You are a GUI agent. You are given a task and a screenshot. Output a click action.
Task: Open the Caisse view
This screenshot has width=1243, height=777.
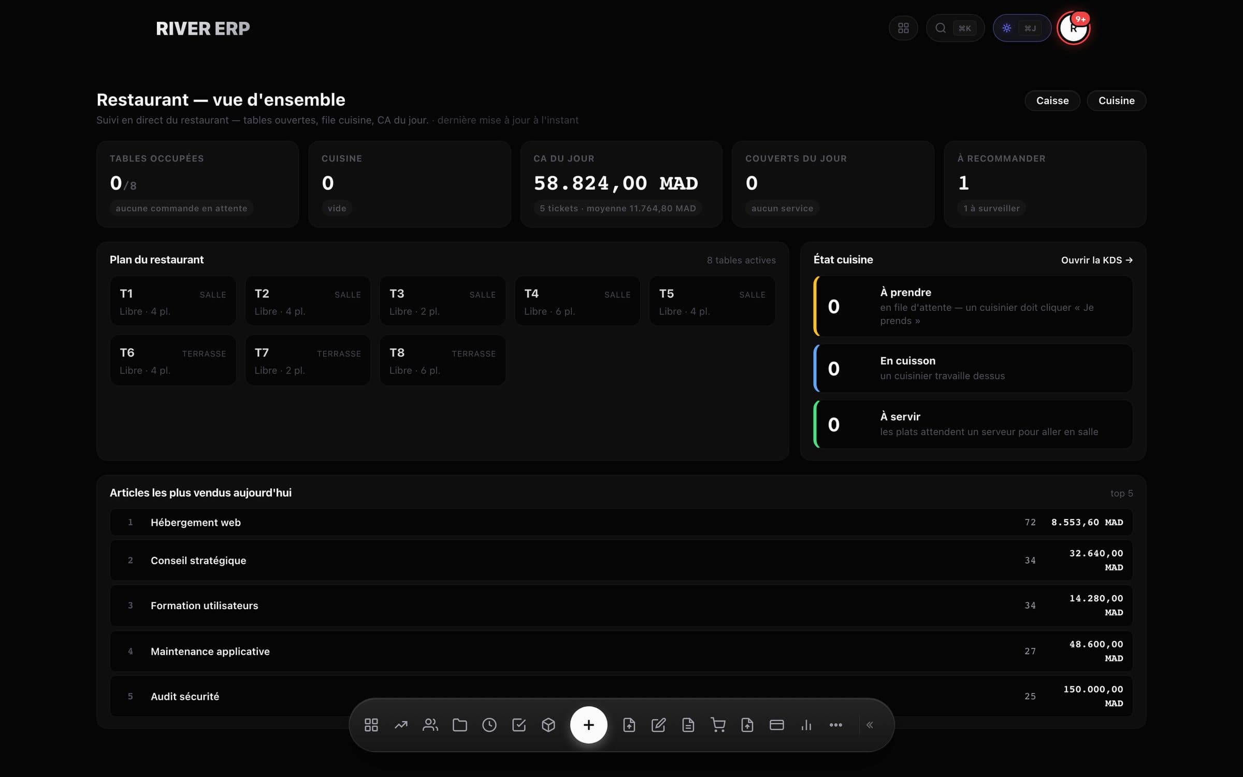[x=1052, y=100]
